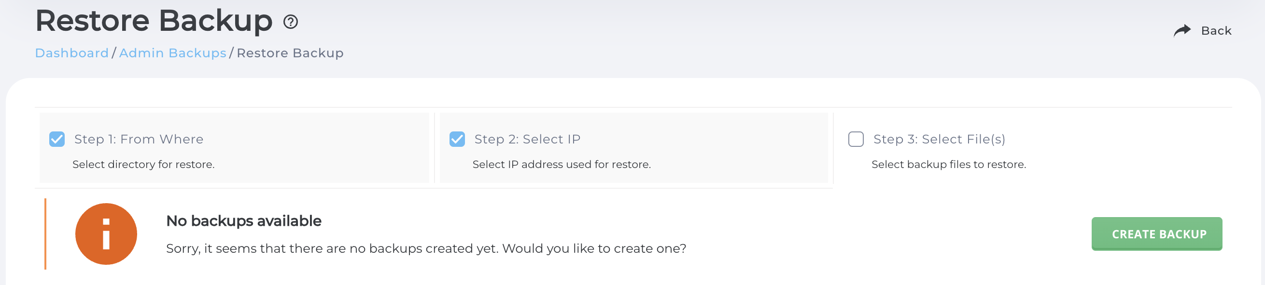Enable the Step 3 Select Files checkbox
The height and width of the screenshot is (285, 1265).
857,140
